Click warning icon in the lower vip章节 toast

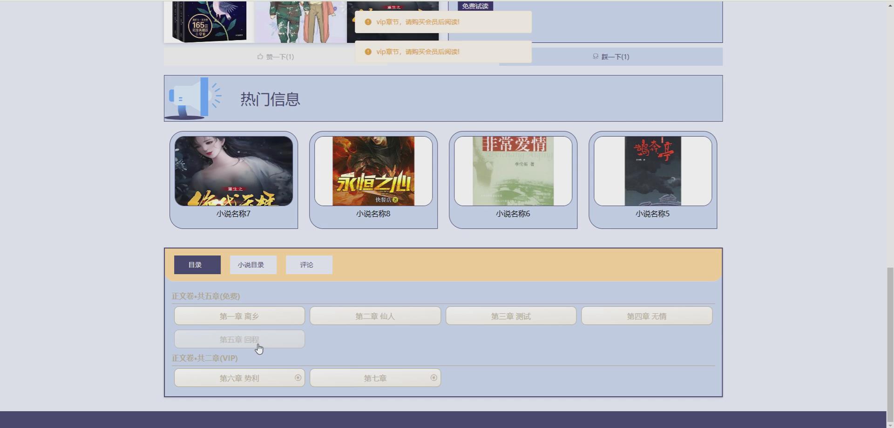click(x=368, y=52)
